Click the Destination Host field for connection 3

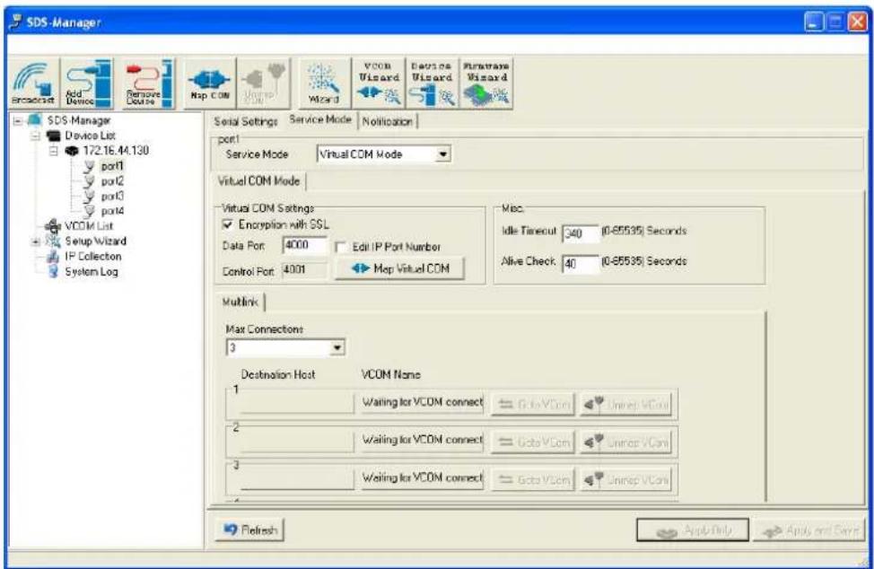[x=298, y=479]
